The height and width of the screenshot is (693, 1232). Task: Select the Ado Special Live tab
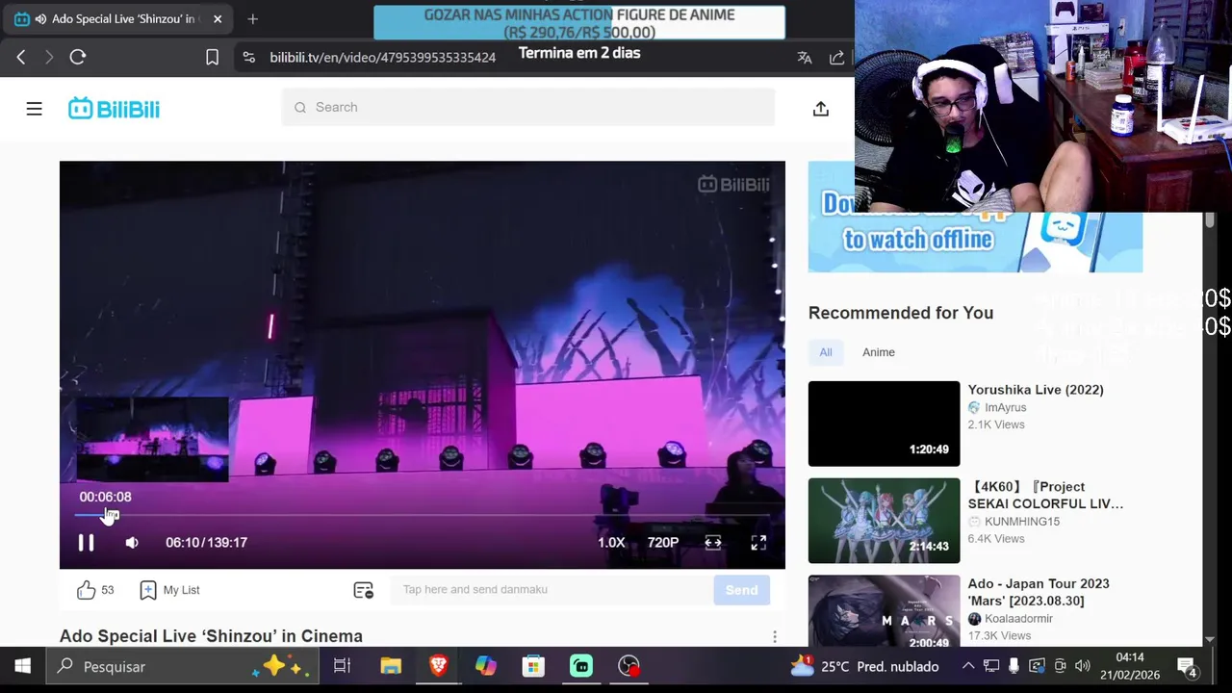point(118,19)
